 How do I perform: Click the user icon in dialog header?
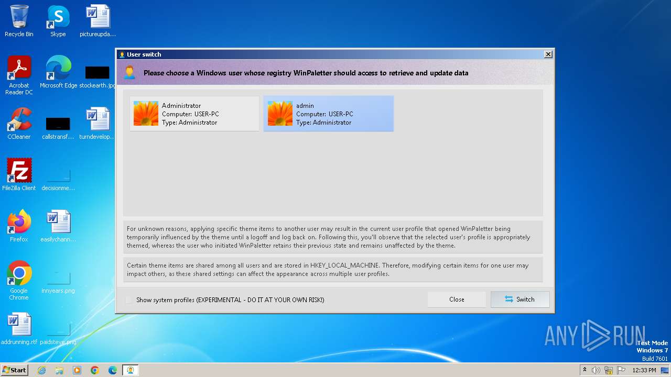129,73
